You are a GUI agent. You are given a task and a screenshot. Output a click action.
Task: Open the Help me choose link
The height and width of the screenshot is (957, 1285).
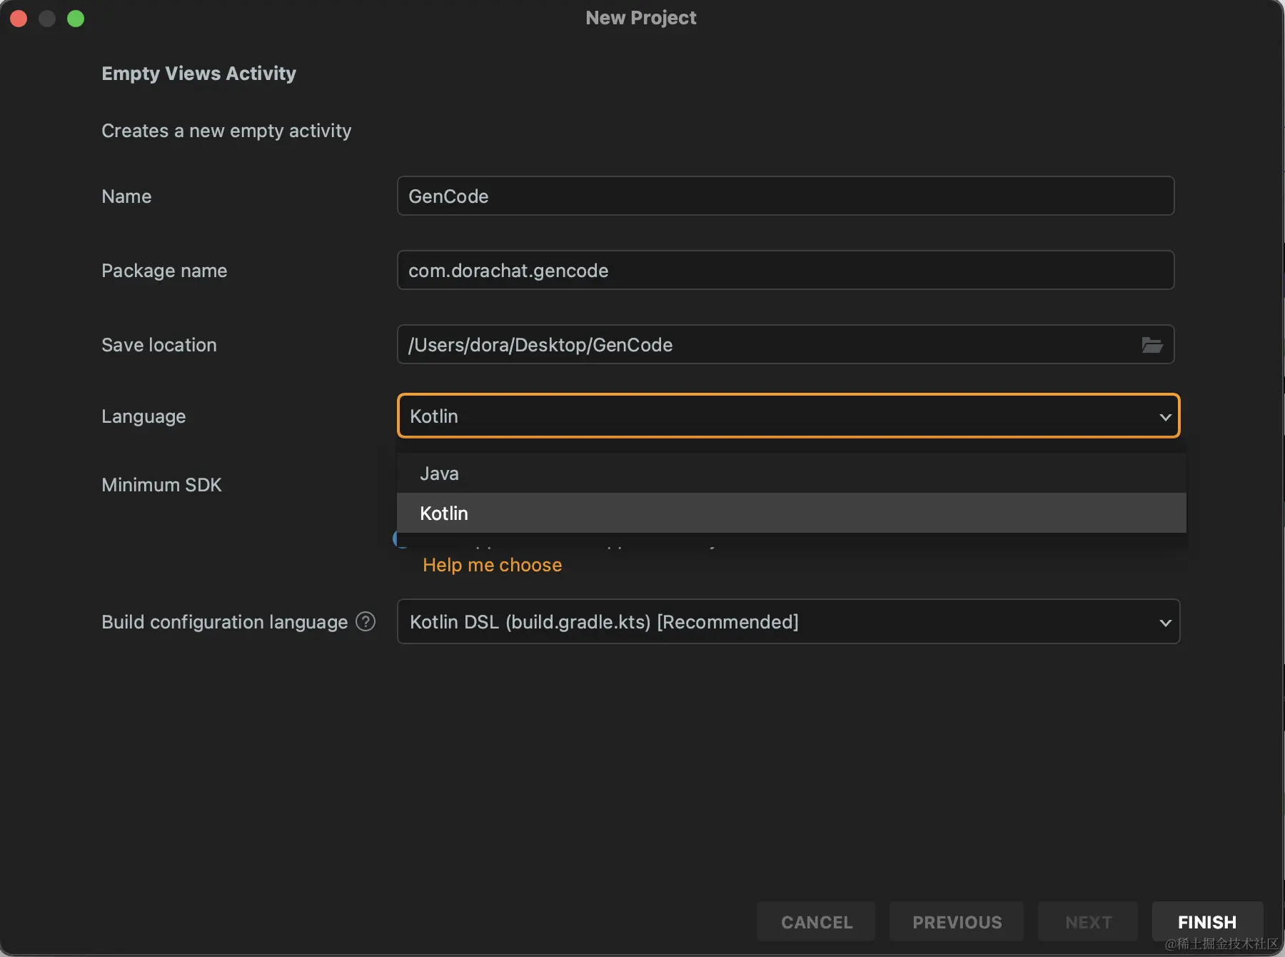click(492, 565)
